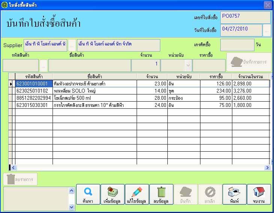Screen dimensions: 274x213
Task: Click grid horizontal scroll left arrow
Action: pos(14,167)
